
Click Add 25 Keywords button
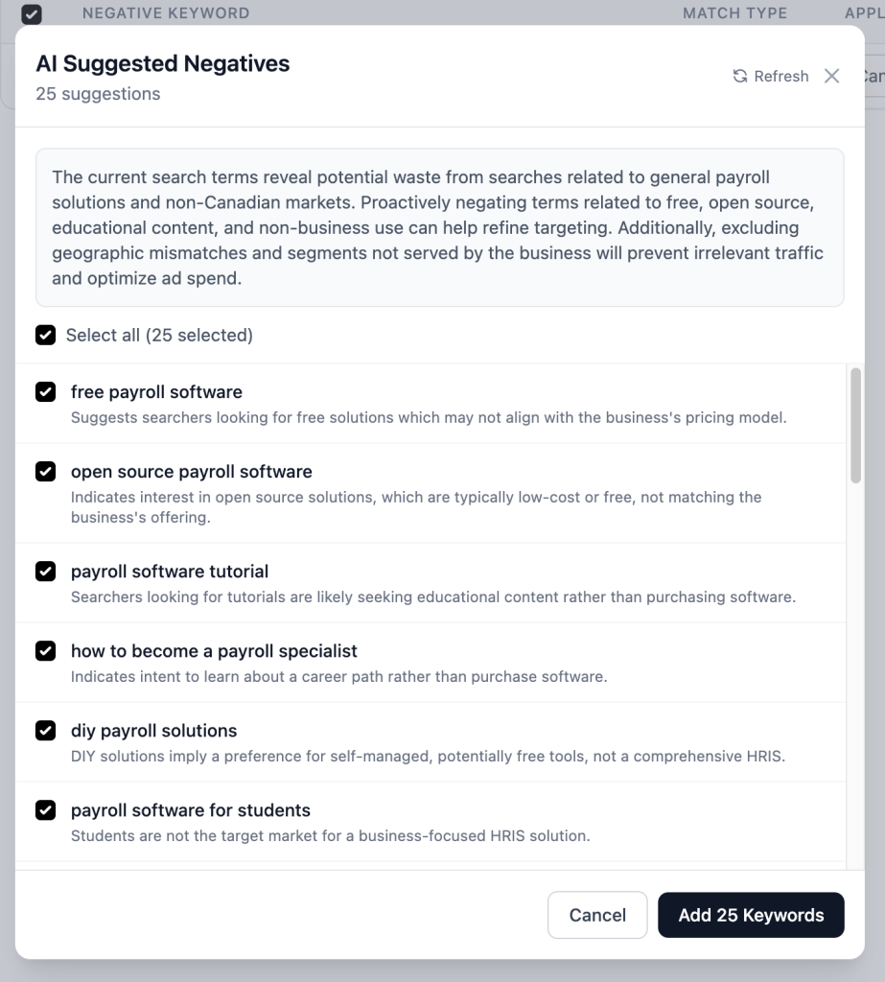click(x=751, y=915)
